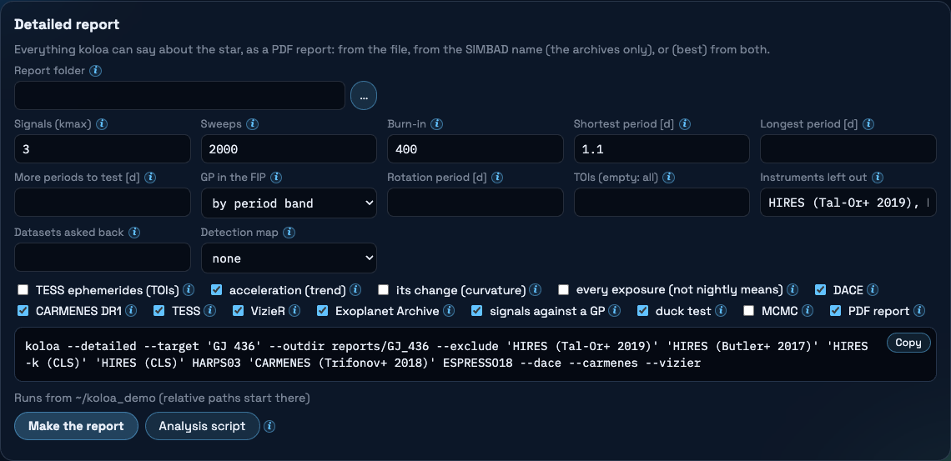
Task: Disable signals against a GP
Action: tap(476, 311)
